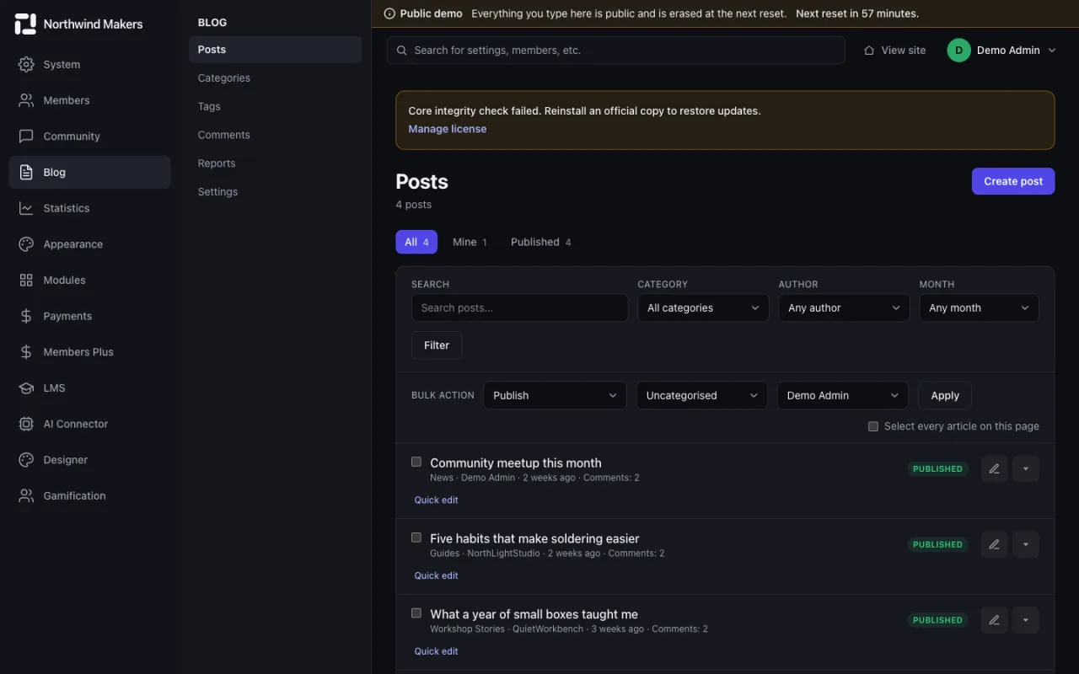This screenshot has height=674, width=1079.
Task: Click the Payments dollar icon
Action: click(26, 316)
